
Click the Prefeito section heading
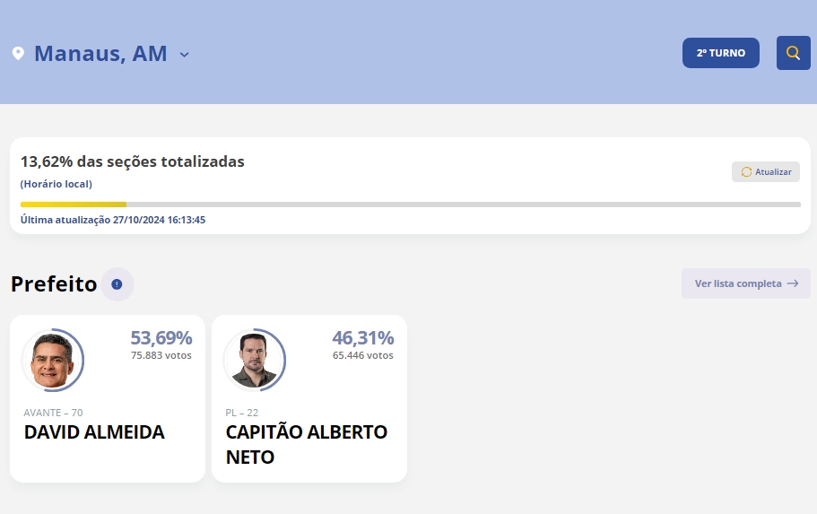click(x=54, y=284)
